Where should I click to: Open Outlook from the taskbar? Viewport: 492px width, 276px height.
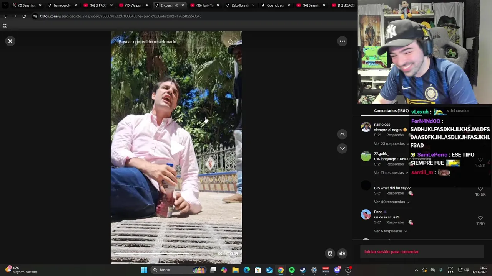point(269,270)
